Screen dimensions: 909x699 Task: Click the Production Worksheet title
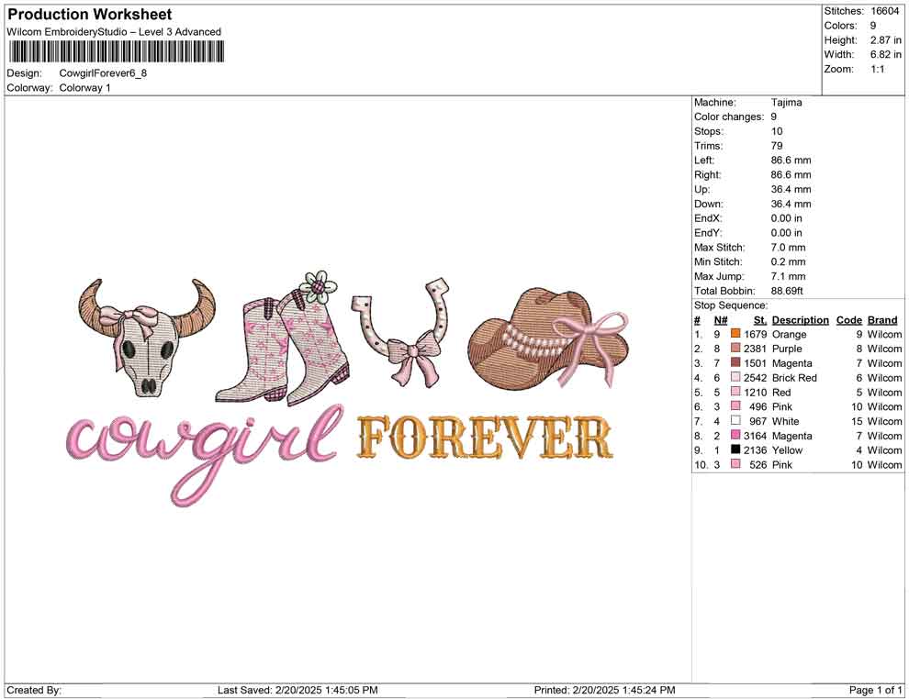coord(89,15)
